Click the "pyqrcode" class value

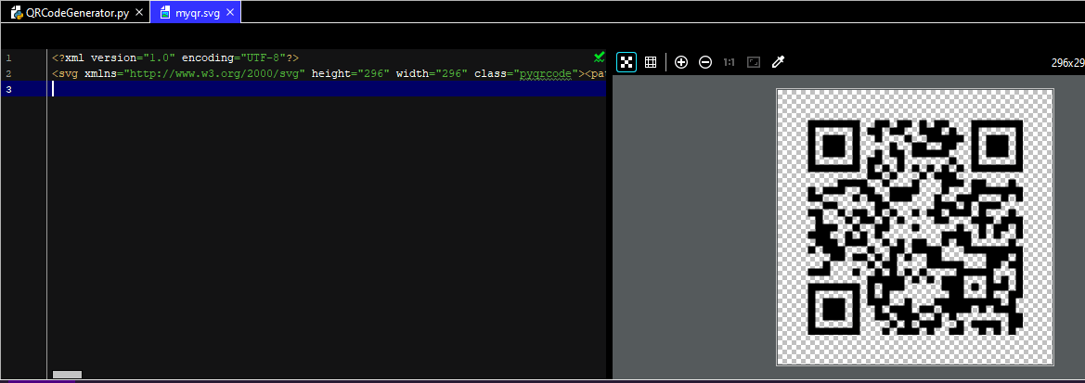pos(546,73)
